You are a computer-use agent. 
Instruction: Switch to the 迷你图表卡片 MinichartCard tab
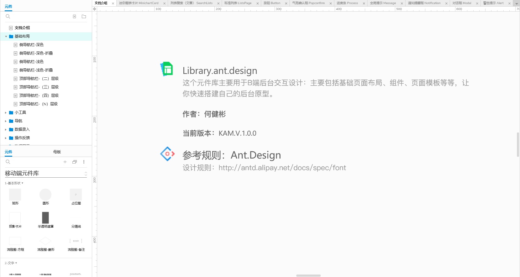(x=139, y=3)
